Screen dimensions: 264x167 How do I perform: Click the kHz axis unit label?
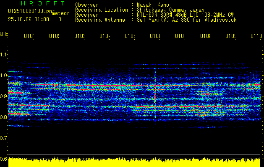click(x=4, y=35)
